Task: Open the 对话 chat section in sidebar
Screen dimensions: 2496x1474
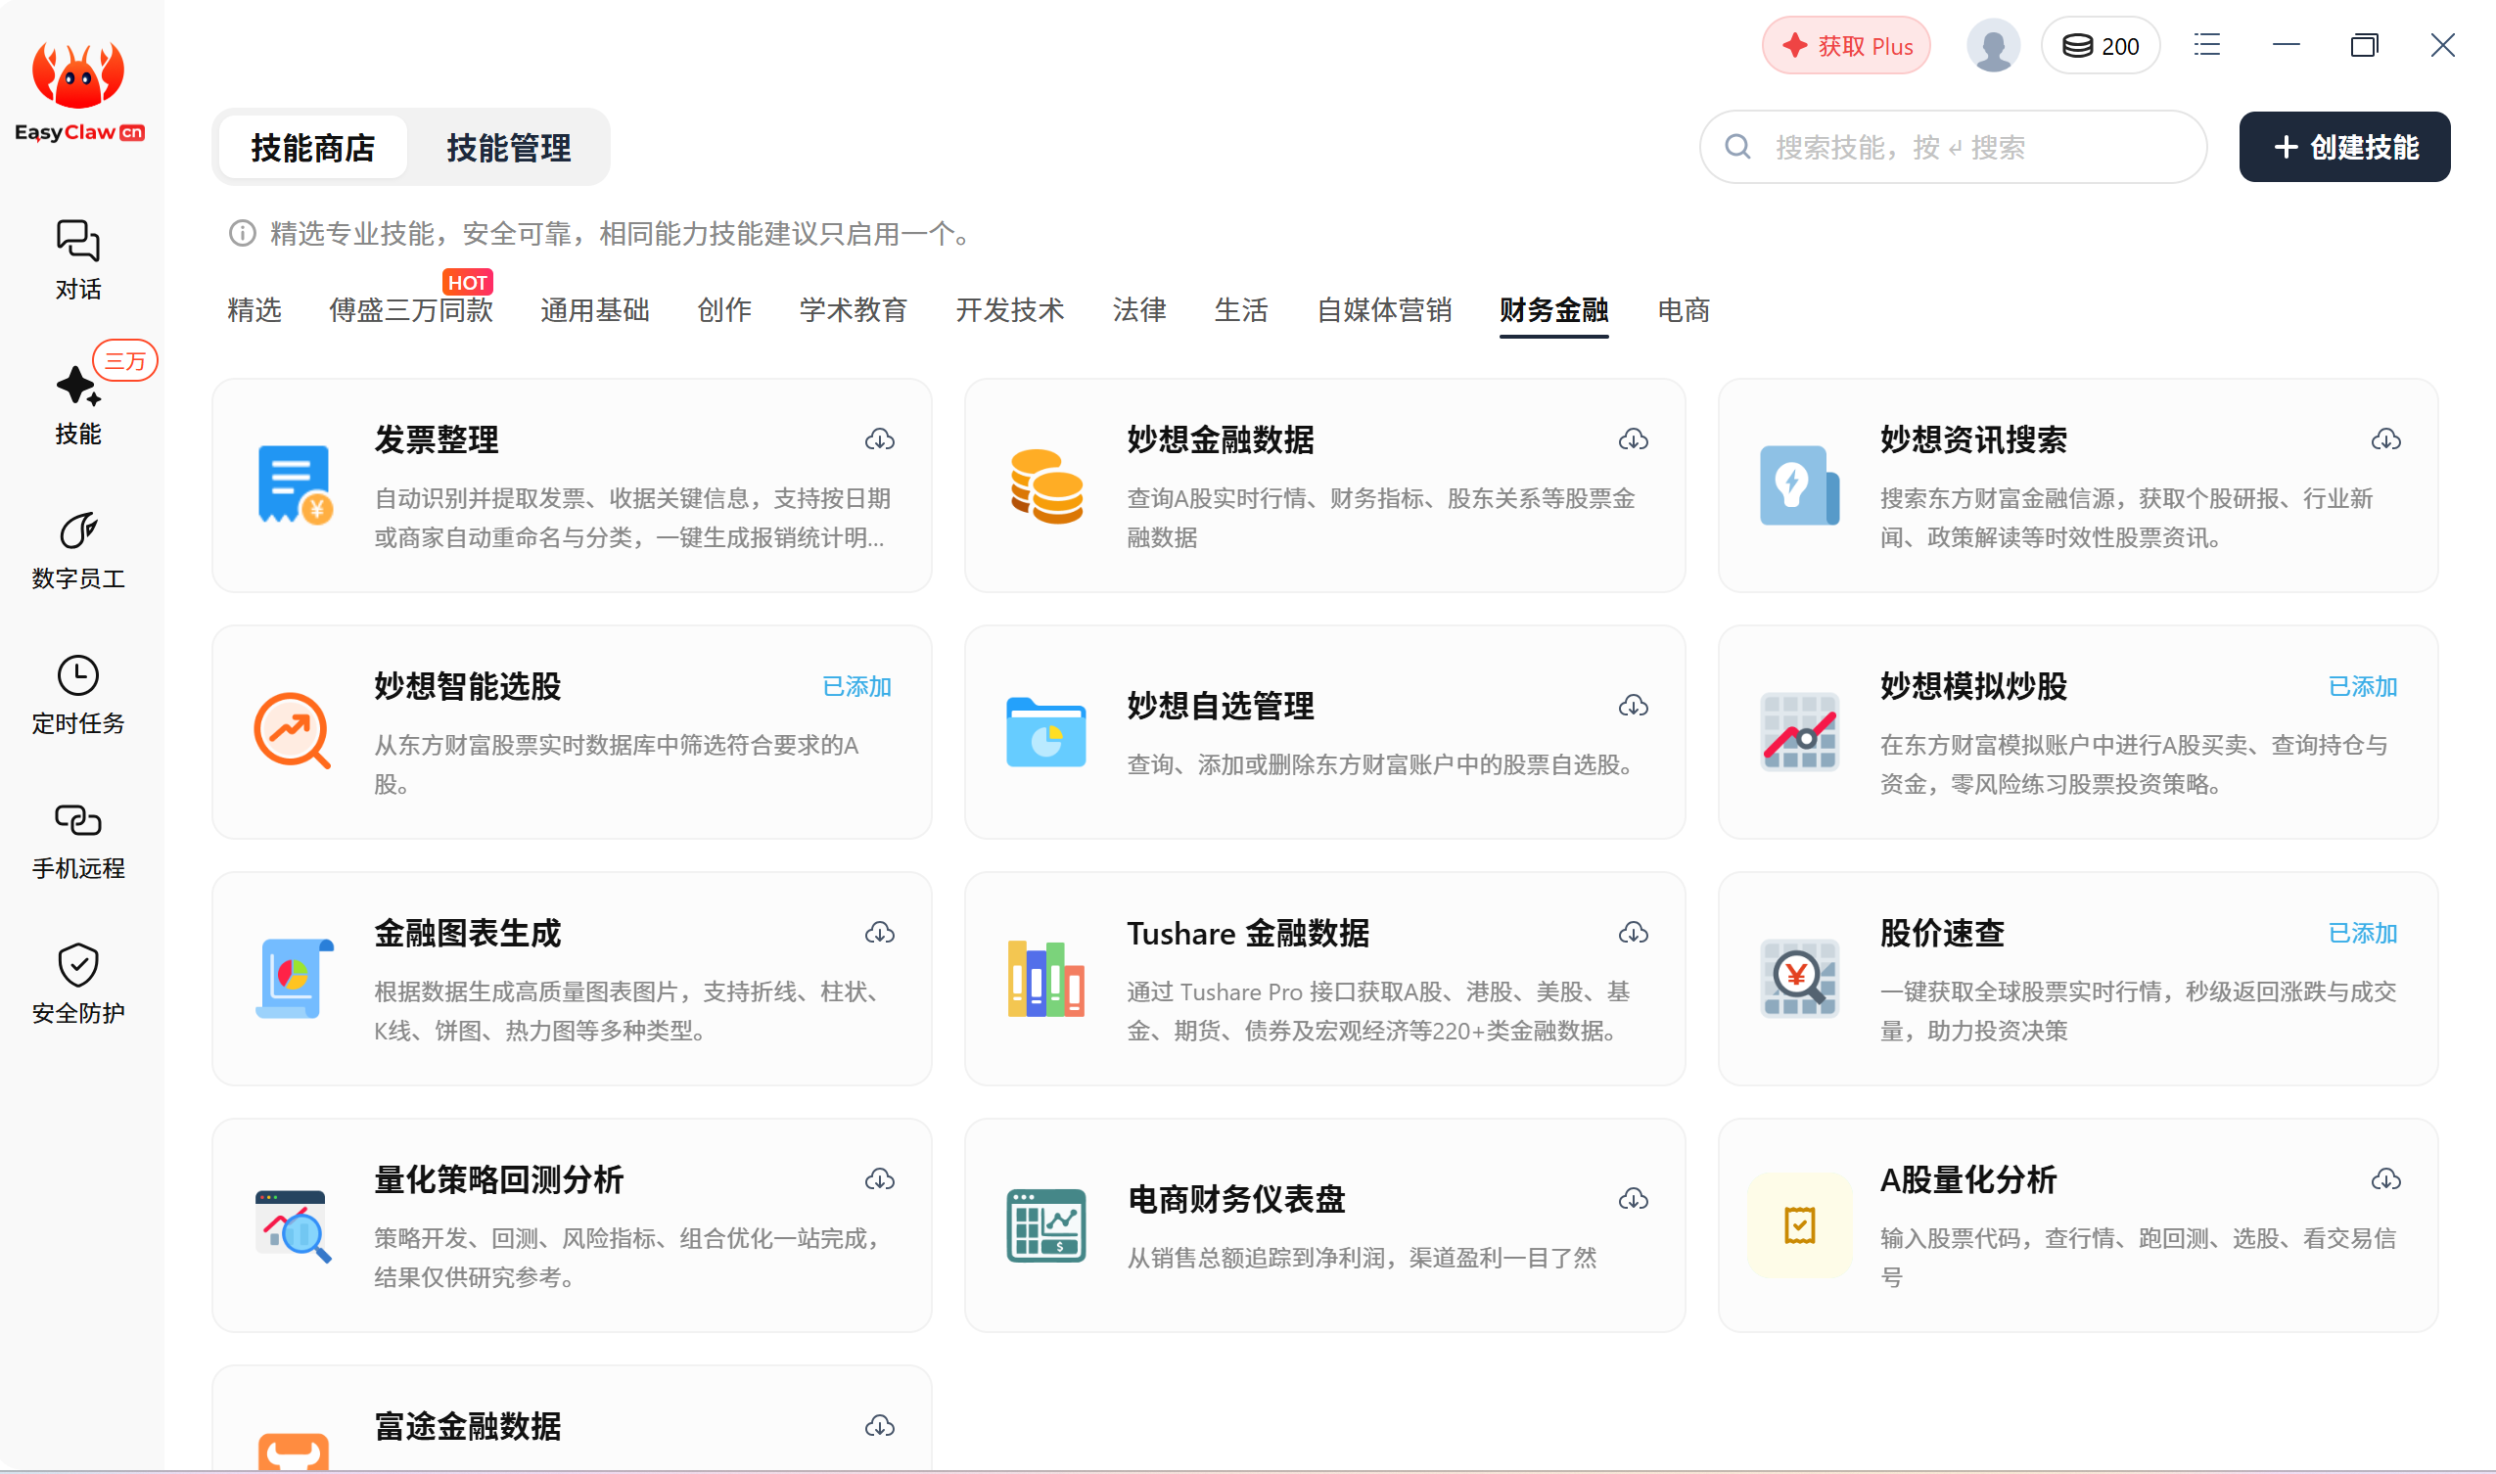Action: tap(77, 260)
